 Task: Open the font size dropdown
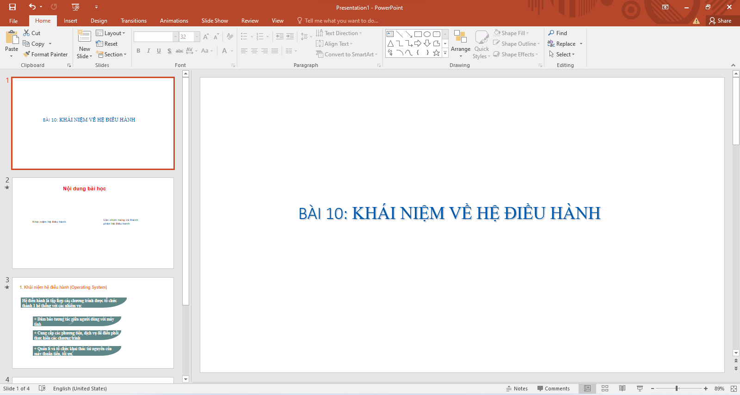197,37
